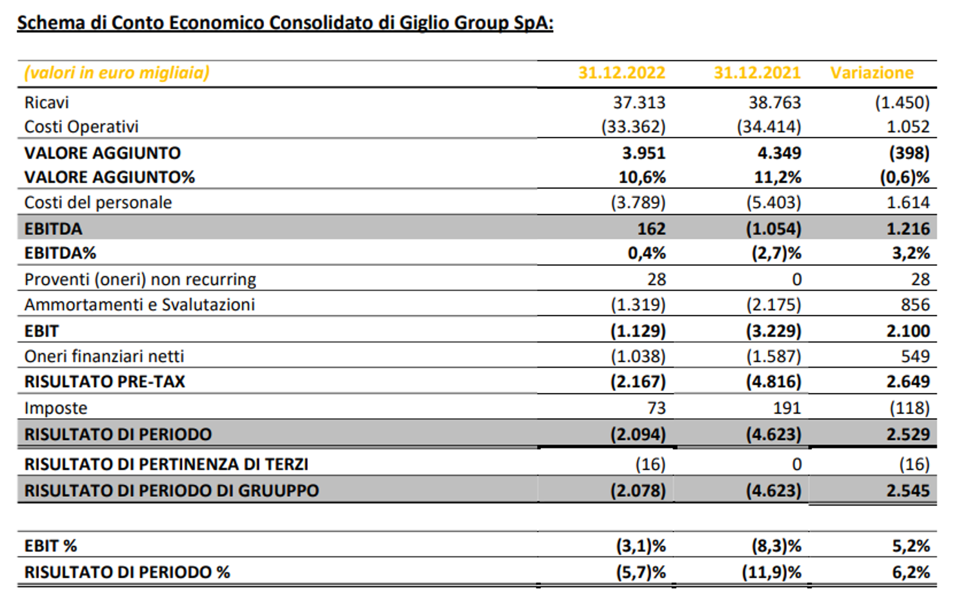Image resolution: width=968 pixels, height=611 pixels.
Task: Click the variation value "1.614"
Action: [908, 203]
